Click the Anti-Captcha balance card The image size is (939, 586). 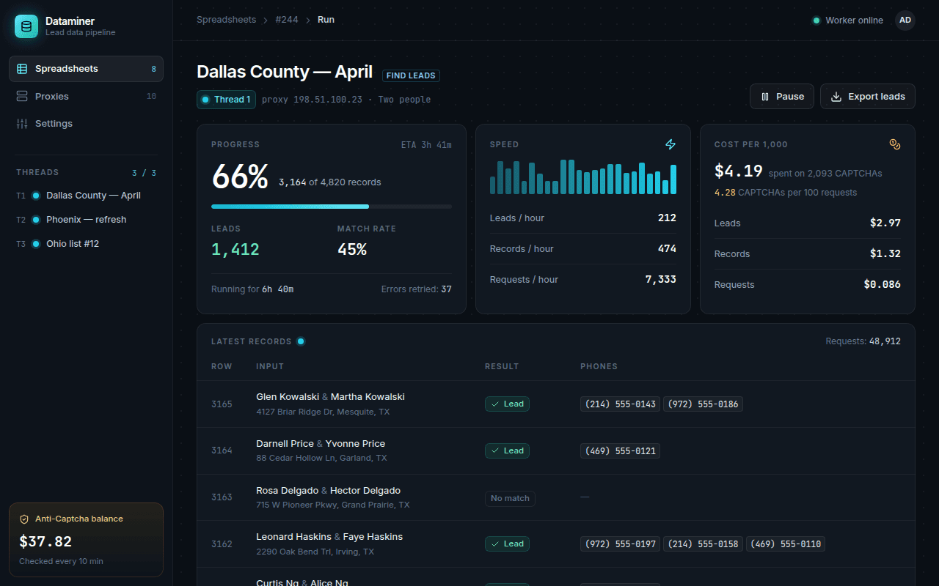tap(86, 540)
